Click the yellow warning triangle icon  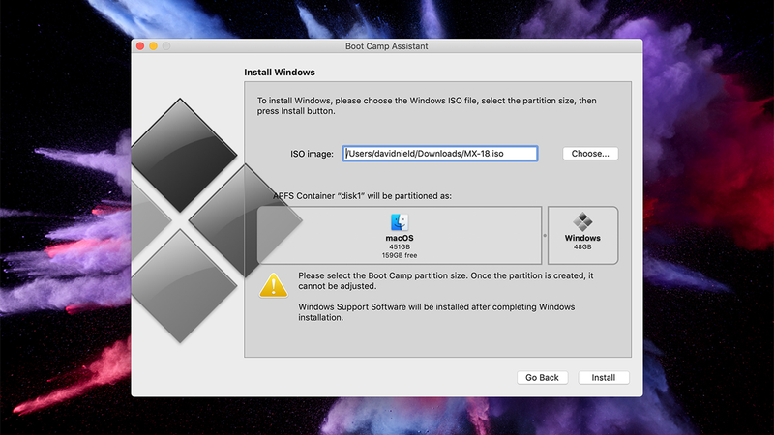[274, 285]
